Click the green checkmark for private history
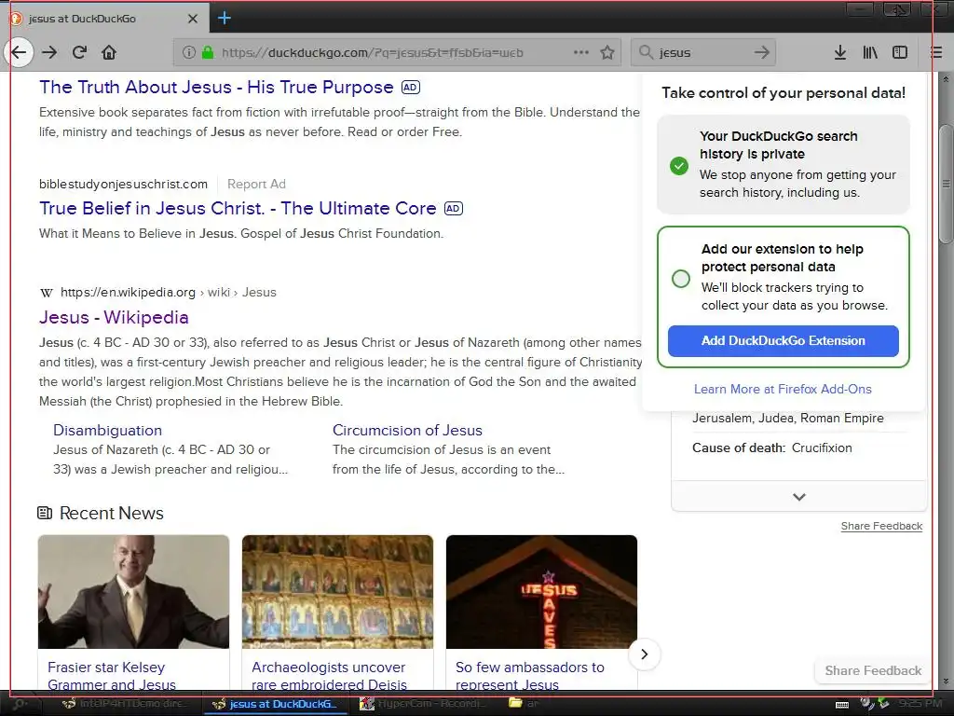The height and width of the screenshot is (716, 954). (x=679, y=166)
